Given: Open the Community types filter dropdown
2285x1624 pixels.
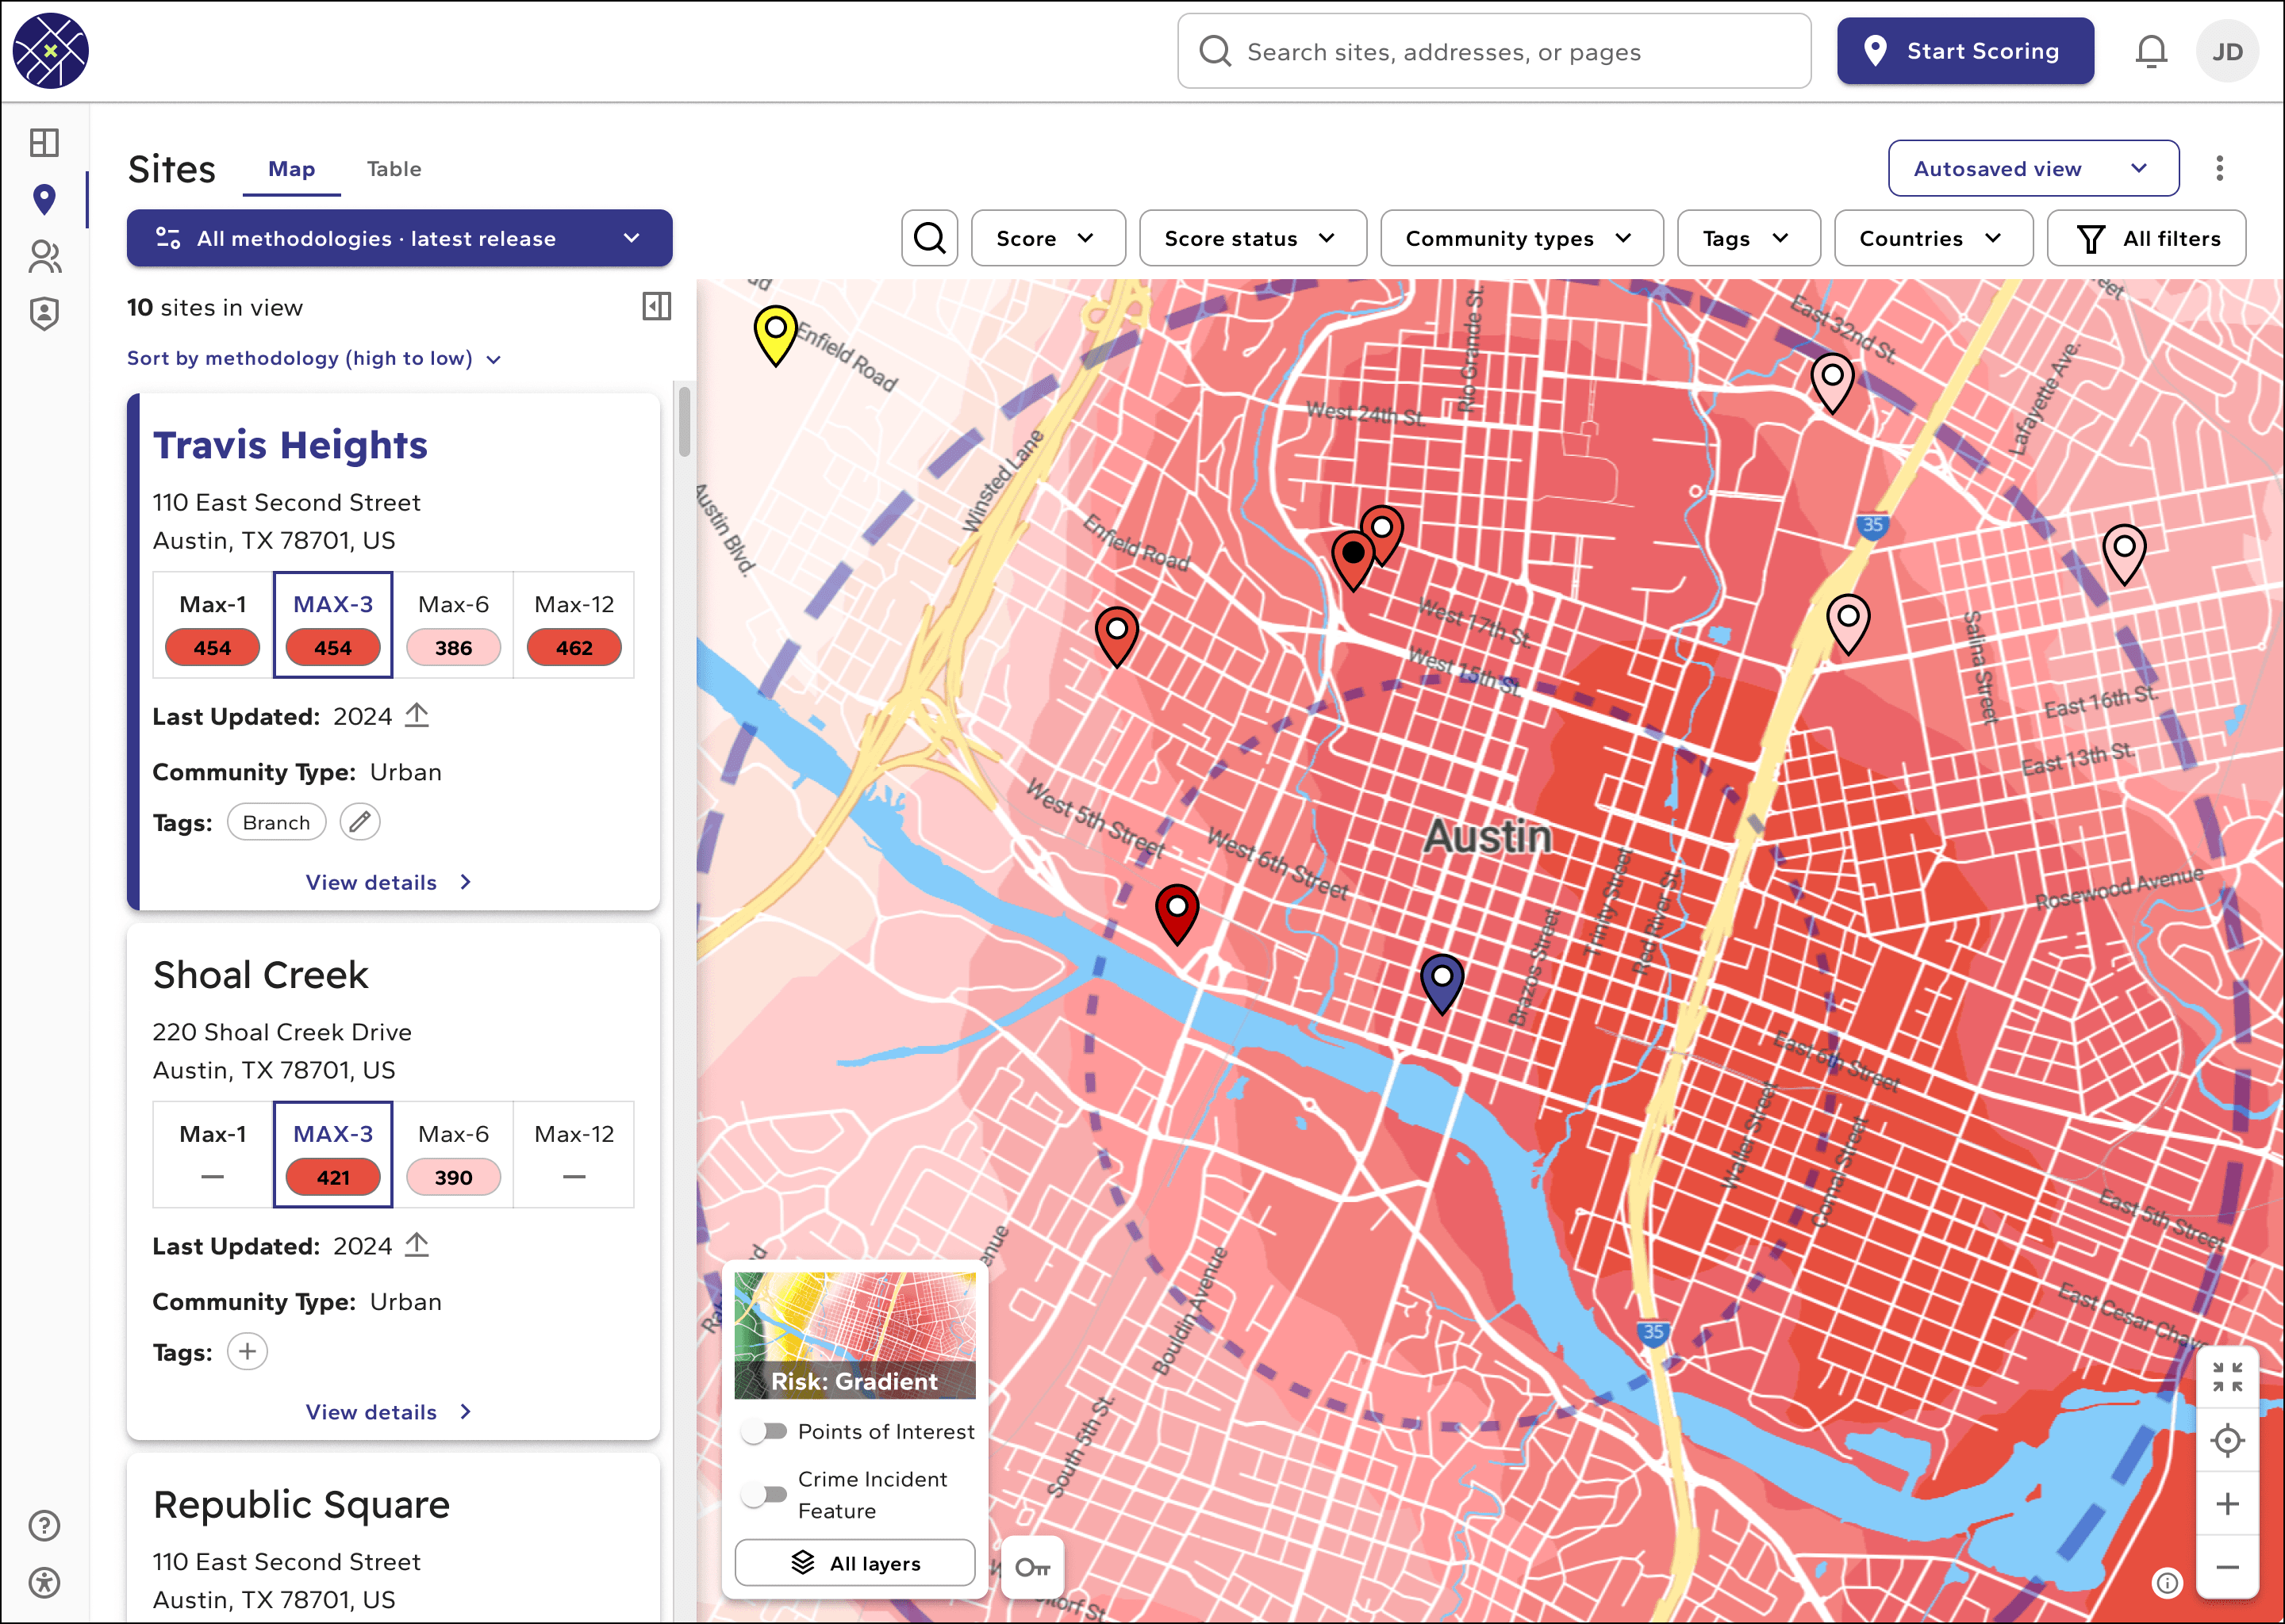Looking at the screenshot, I should tap(1521, 238).
